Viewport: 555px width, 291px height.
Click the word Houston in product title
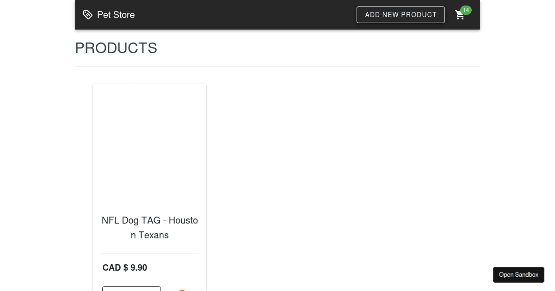183,220
